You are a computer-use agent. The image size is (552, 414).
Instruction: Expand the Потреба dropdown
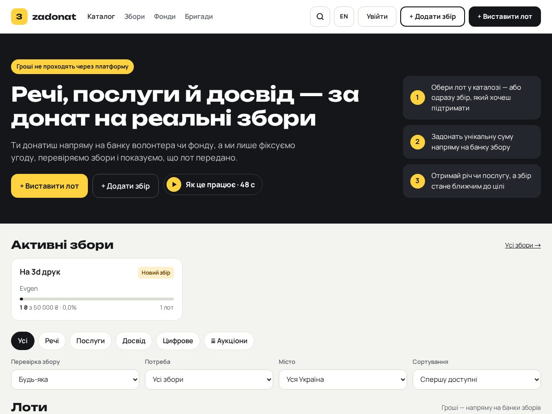(209, 379)
